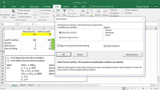
Task: Close the Solver Results dialog
Action: [x=142, y=19]
